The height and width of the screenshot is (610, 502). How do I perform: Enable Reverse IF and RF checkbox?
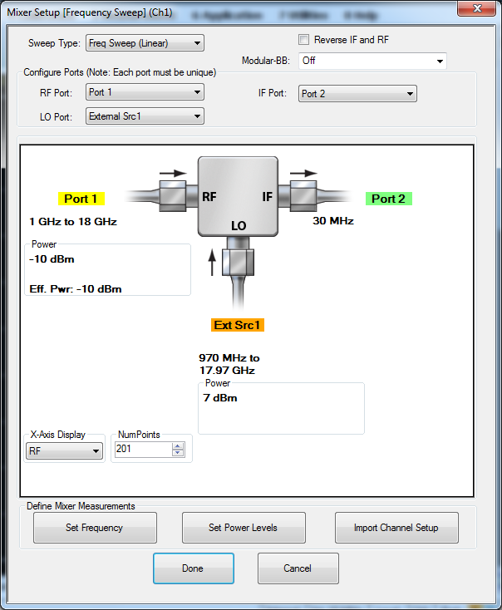click(x=304, y=40)
